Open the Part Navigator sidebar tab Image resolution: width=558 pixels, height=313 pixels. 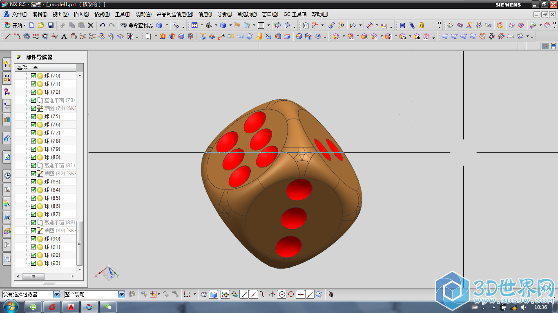tap(7, 91)
